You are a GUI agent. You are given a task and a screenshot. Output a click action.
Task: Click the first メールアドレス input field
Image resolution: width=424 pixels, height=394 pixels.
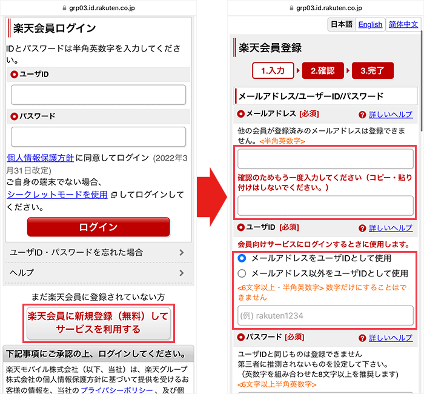click(x=325, y=159)
